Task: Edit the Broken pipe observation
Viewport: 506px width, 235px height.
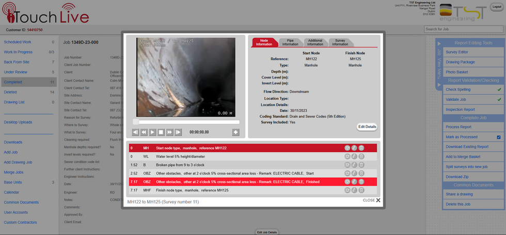Action: coord(354,165)
